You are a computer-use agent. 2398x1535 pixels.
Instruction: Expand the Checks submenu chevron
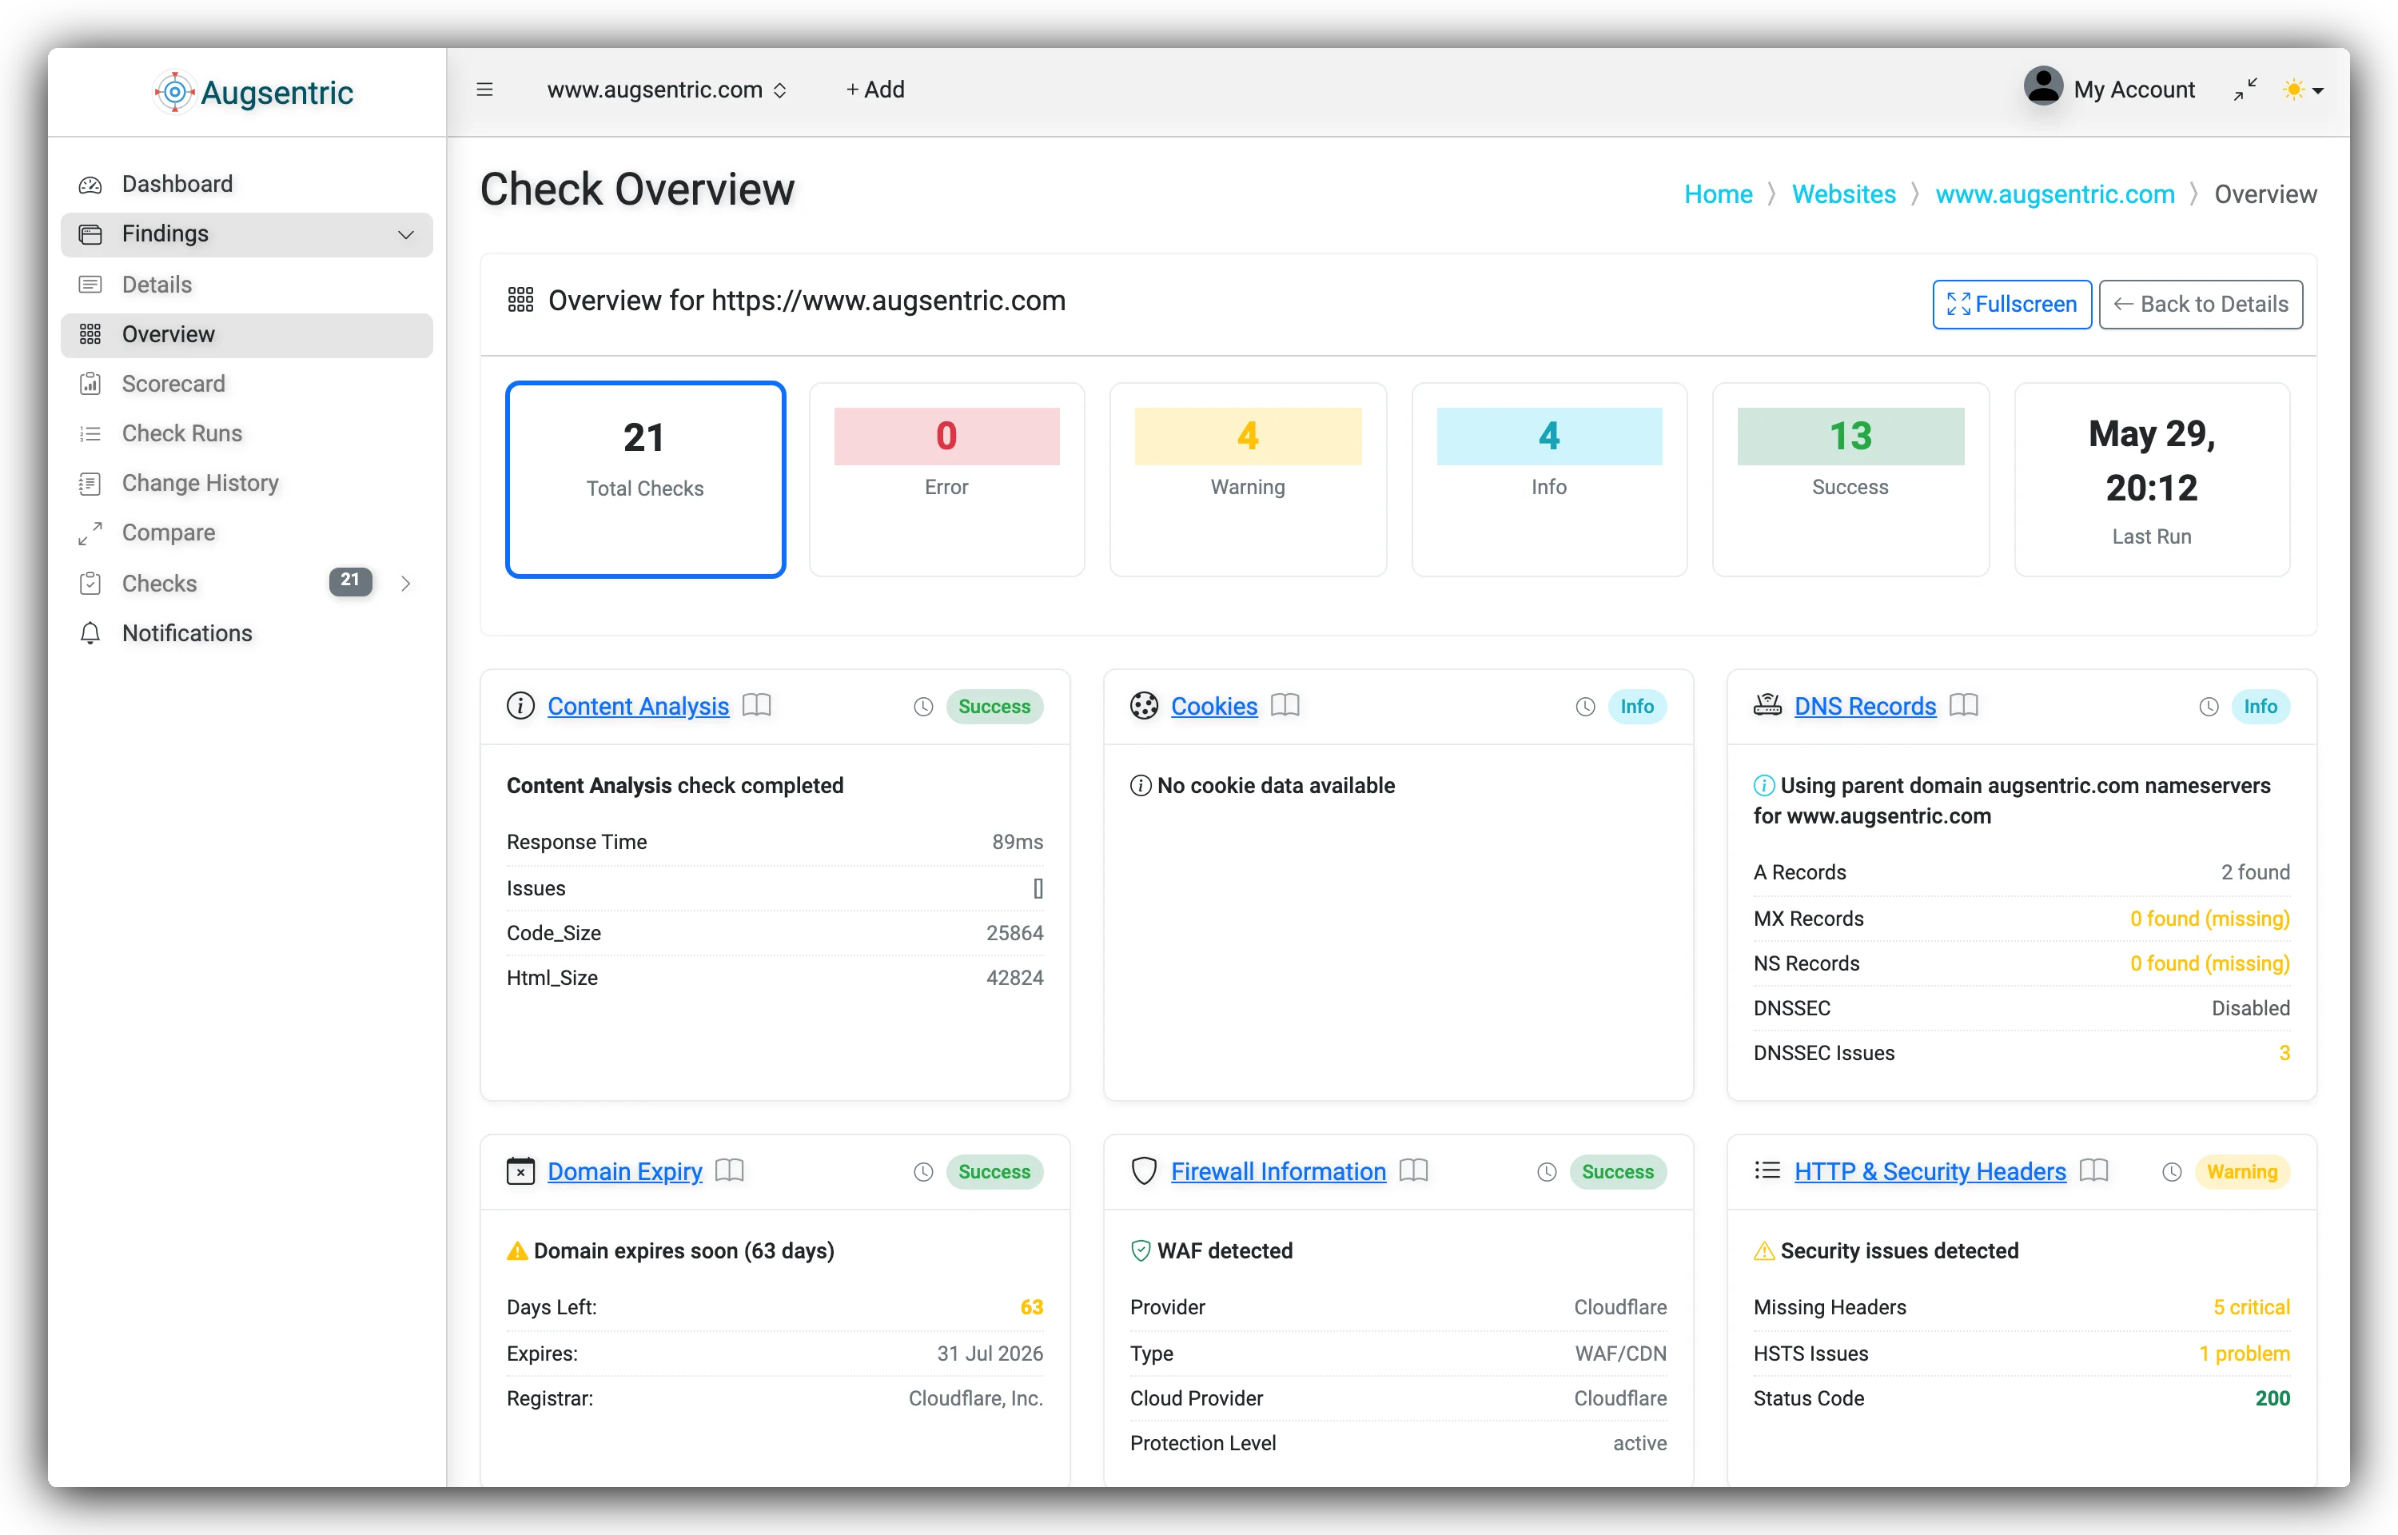coord(405,583)
